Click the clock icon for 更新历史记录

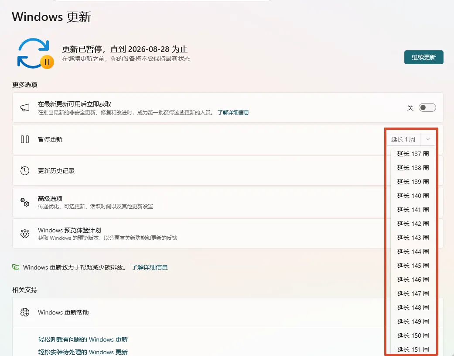(25, 171)
